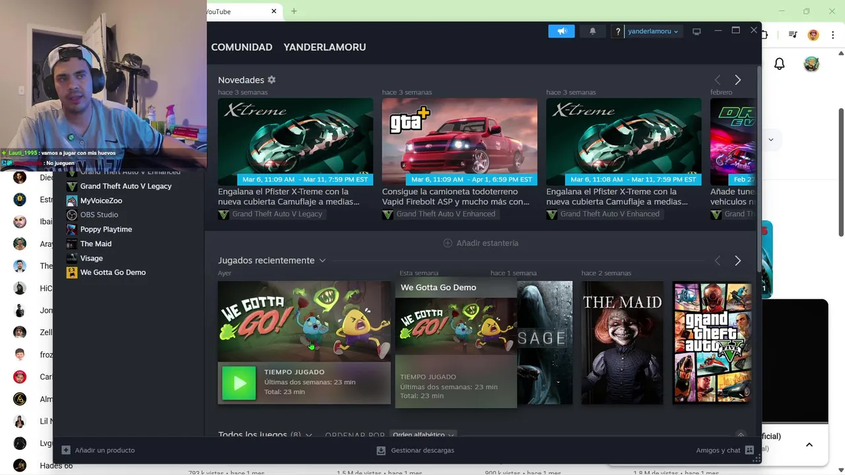Open Amigos y chat
The image size is (845, 475).
point(724,450)
